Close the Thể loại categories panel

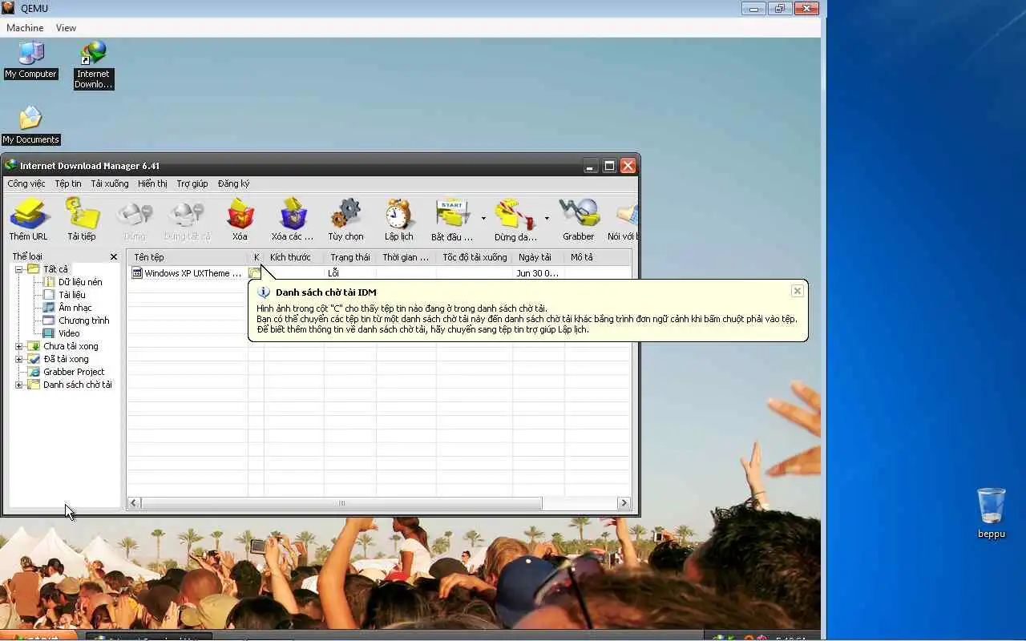click(113, 257)
